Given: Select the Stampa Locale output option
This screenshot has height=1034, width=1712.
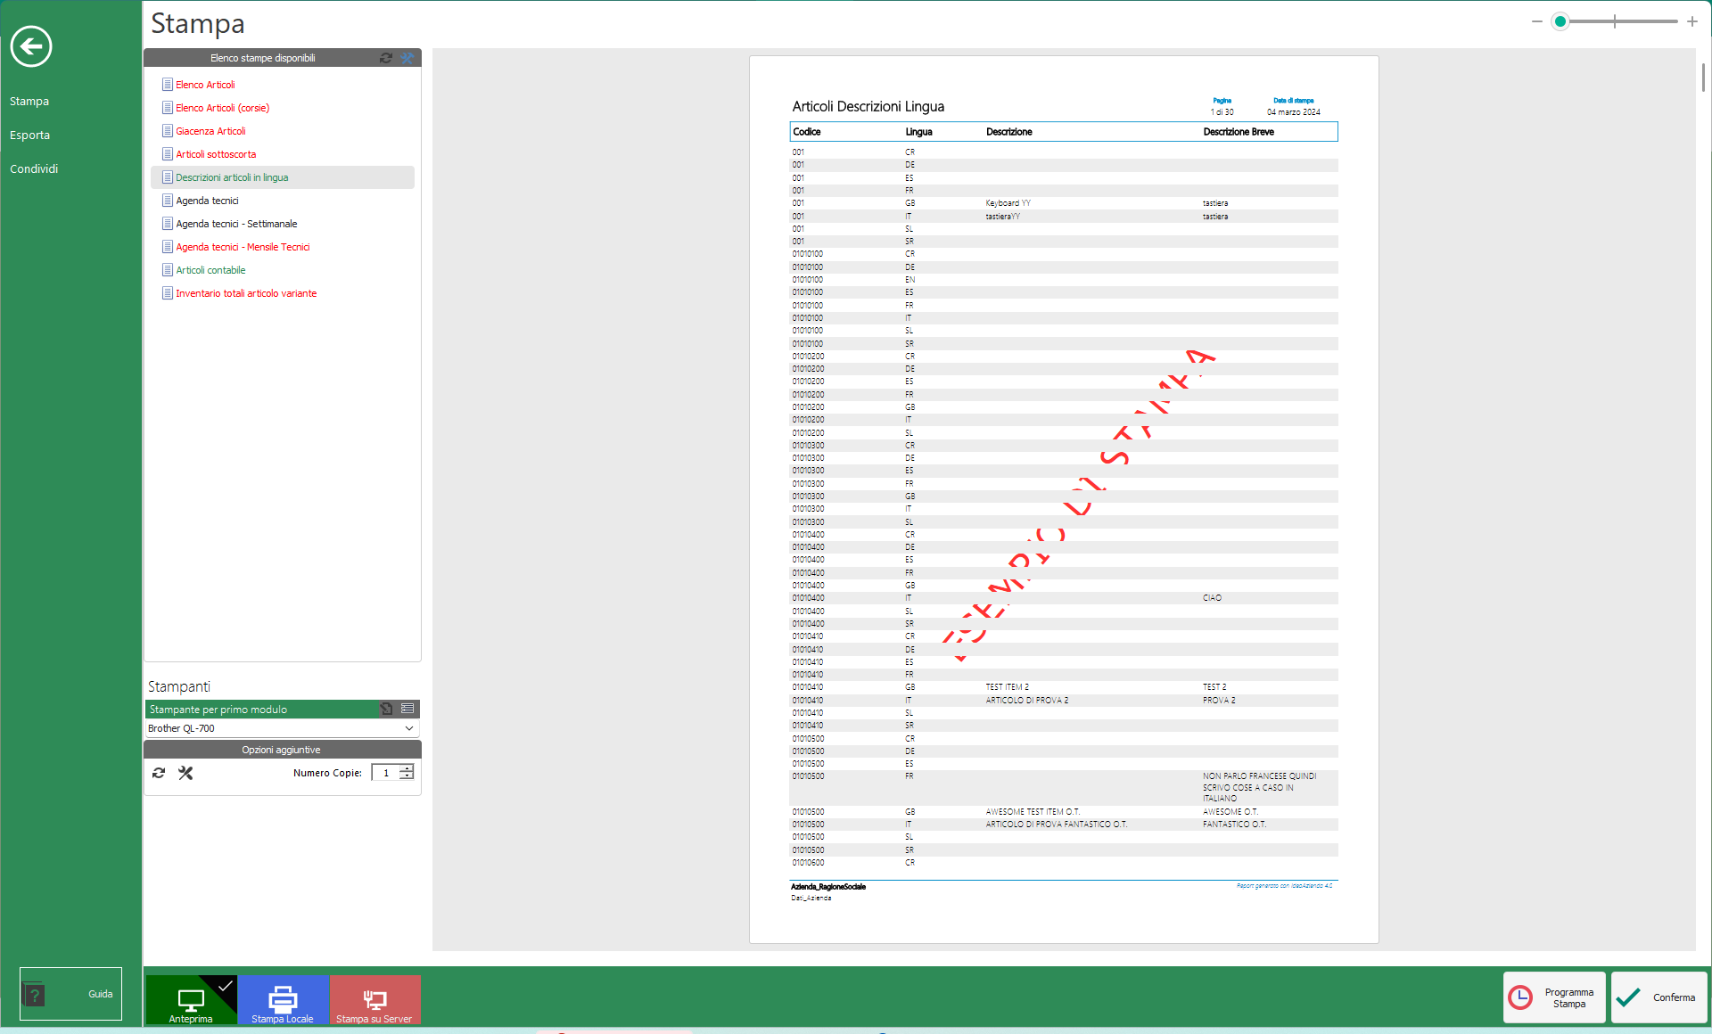Looking at the screenshot, I should coord(283,1000).
